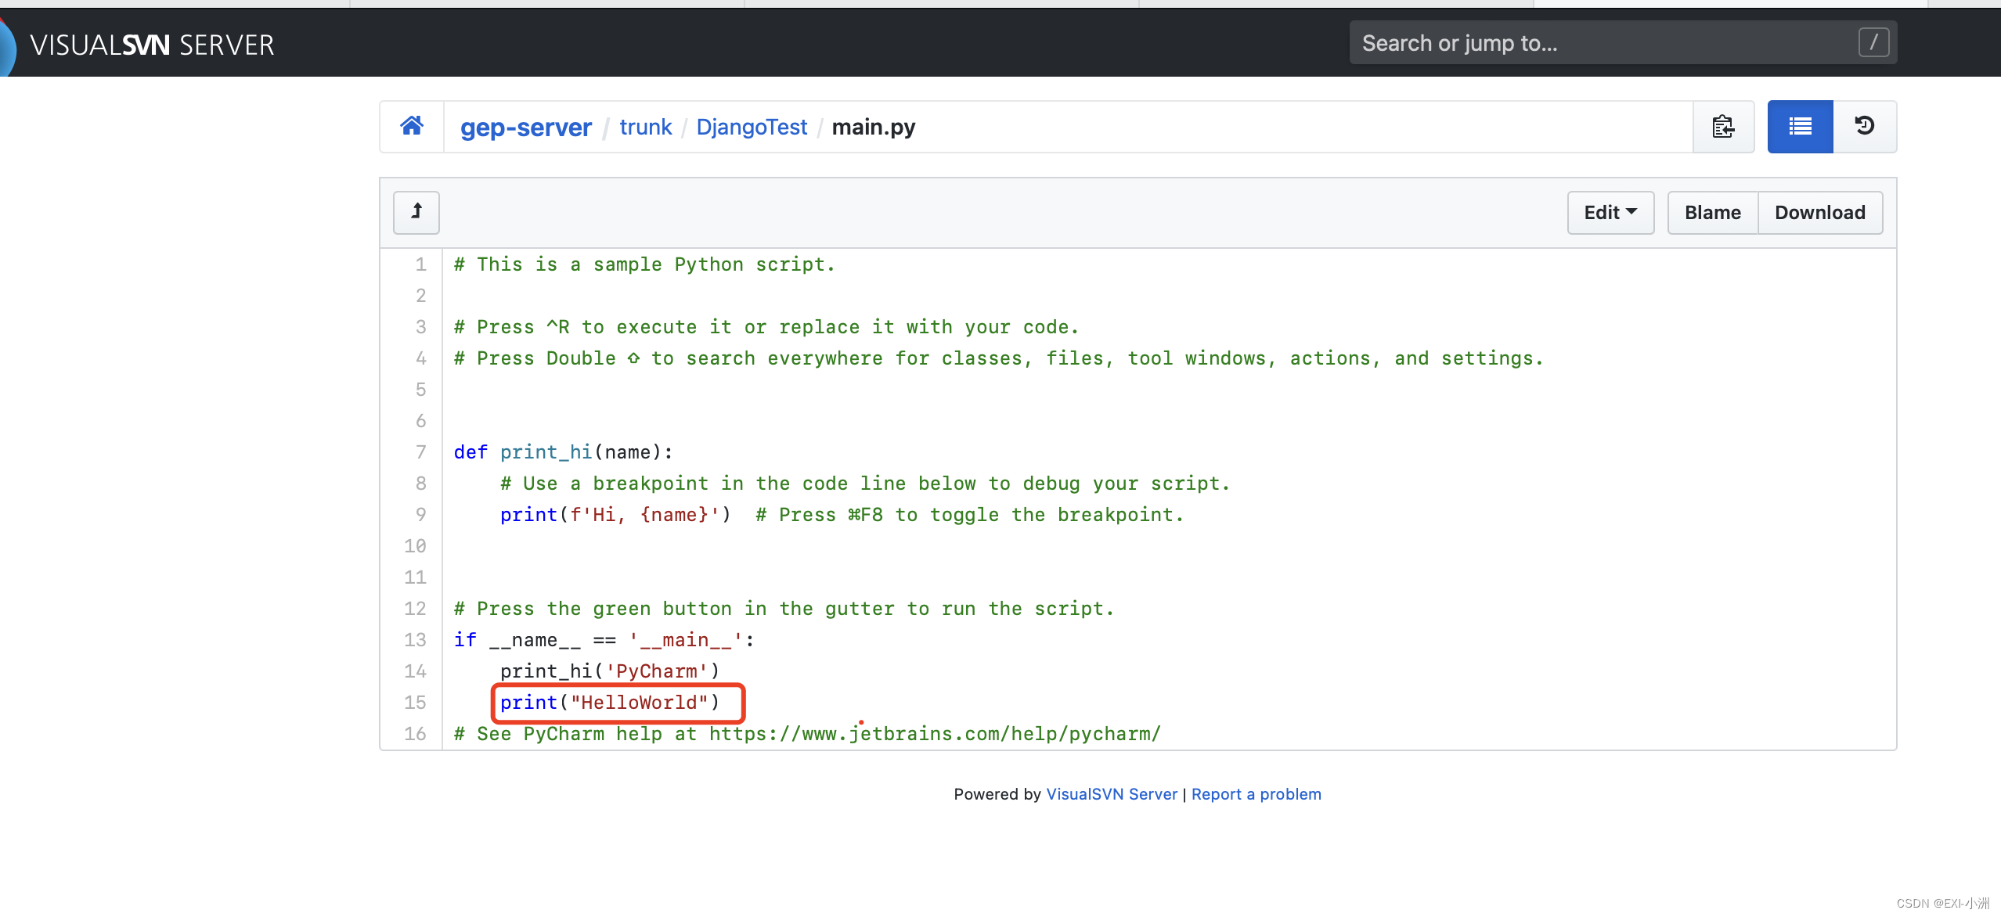Navigate to DjangoTest folder
2001x917 pixels.
pyautogui.click(x=751, y=127)
